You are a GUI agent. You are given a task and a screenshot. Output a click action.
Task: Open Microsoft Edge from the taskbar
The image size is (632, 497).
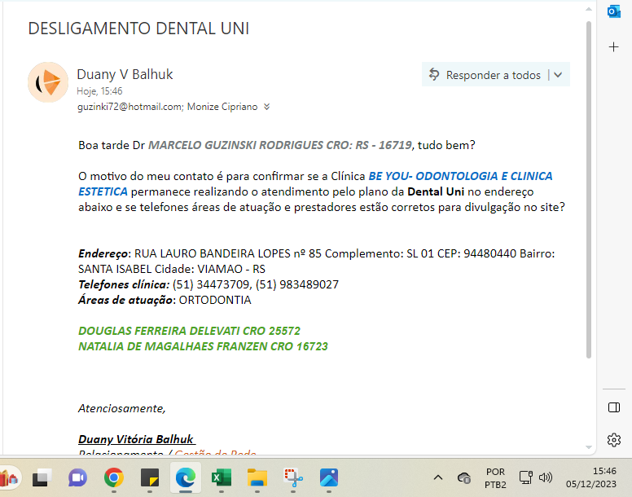point(186,477)
